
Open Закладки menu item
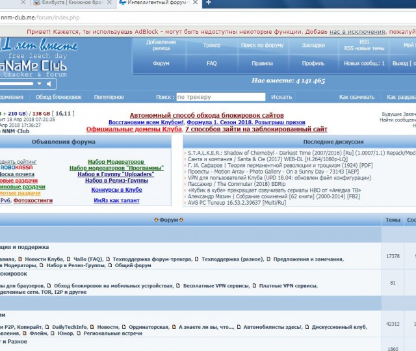pos(313,45)
